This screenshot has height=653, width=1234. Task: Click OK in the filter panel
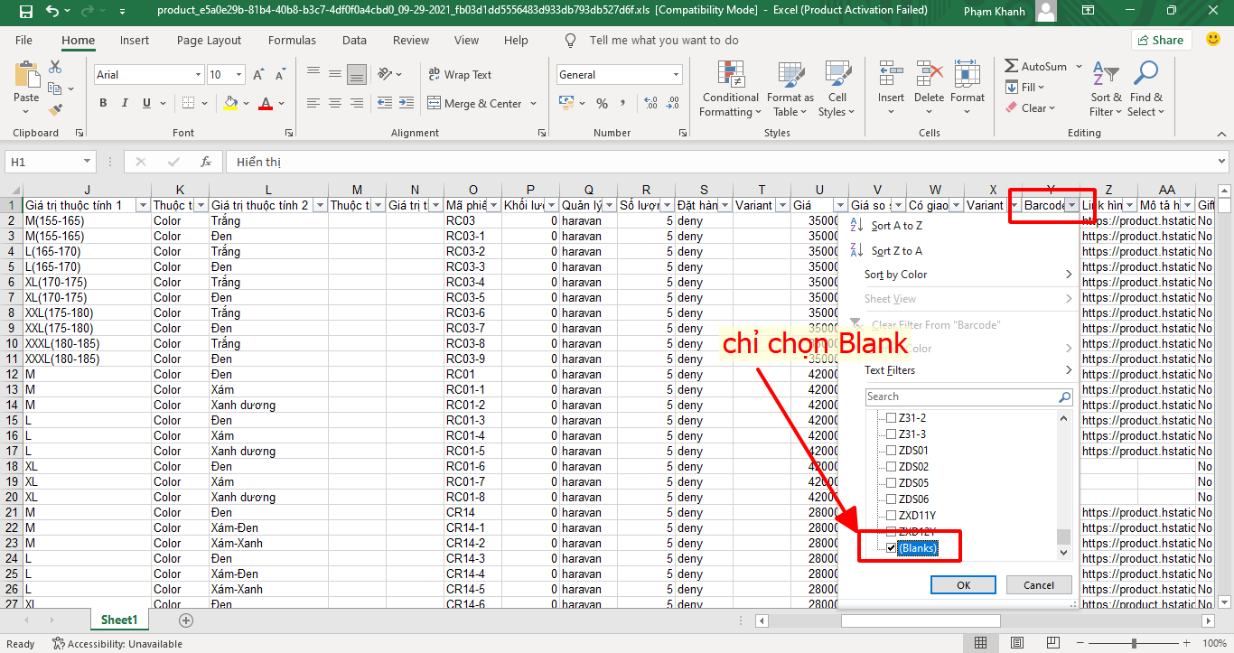click(x=963, y=585)
